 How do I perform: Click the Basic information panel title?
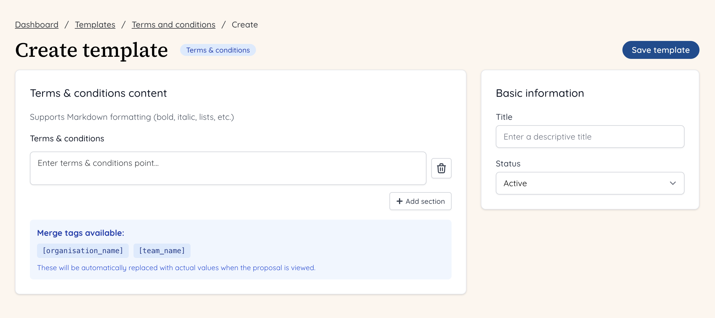pos(540,93)
